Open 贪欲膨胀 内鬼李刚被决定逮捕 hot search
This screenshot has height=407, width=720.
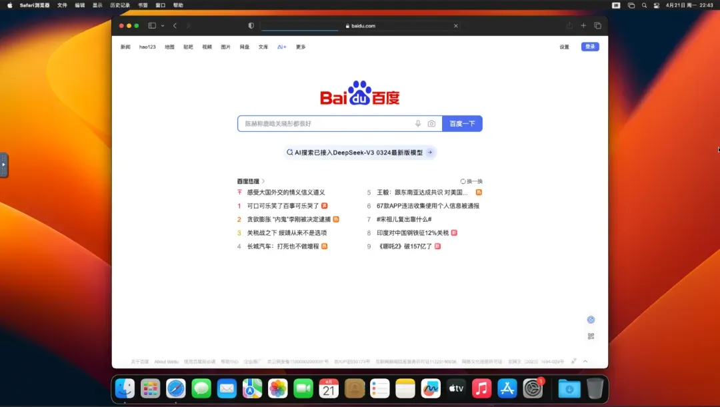(x=289, y=219)
